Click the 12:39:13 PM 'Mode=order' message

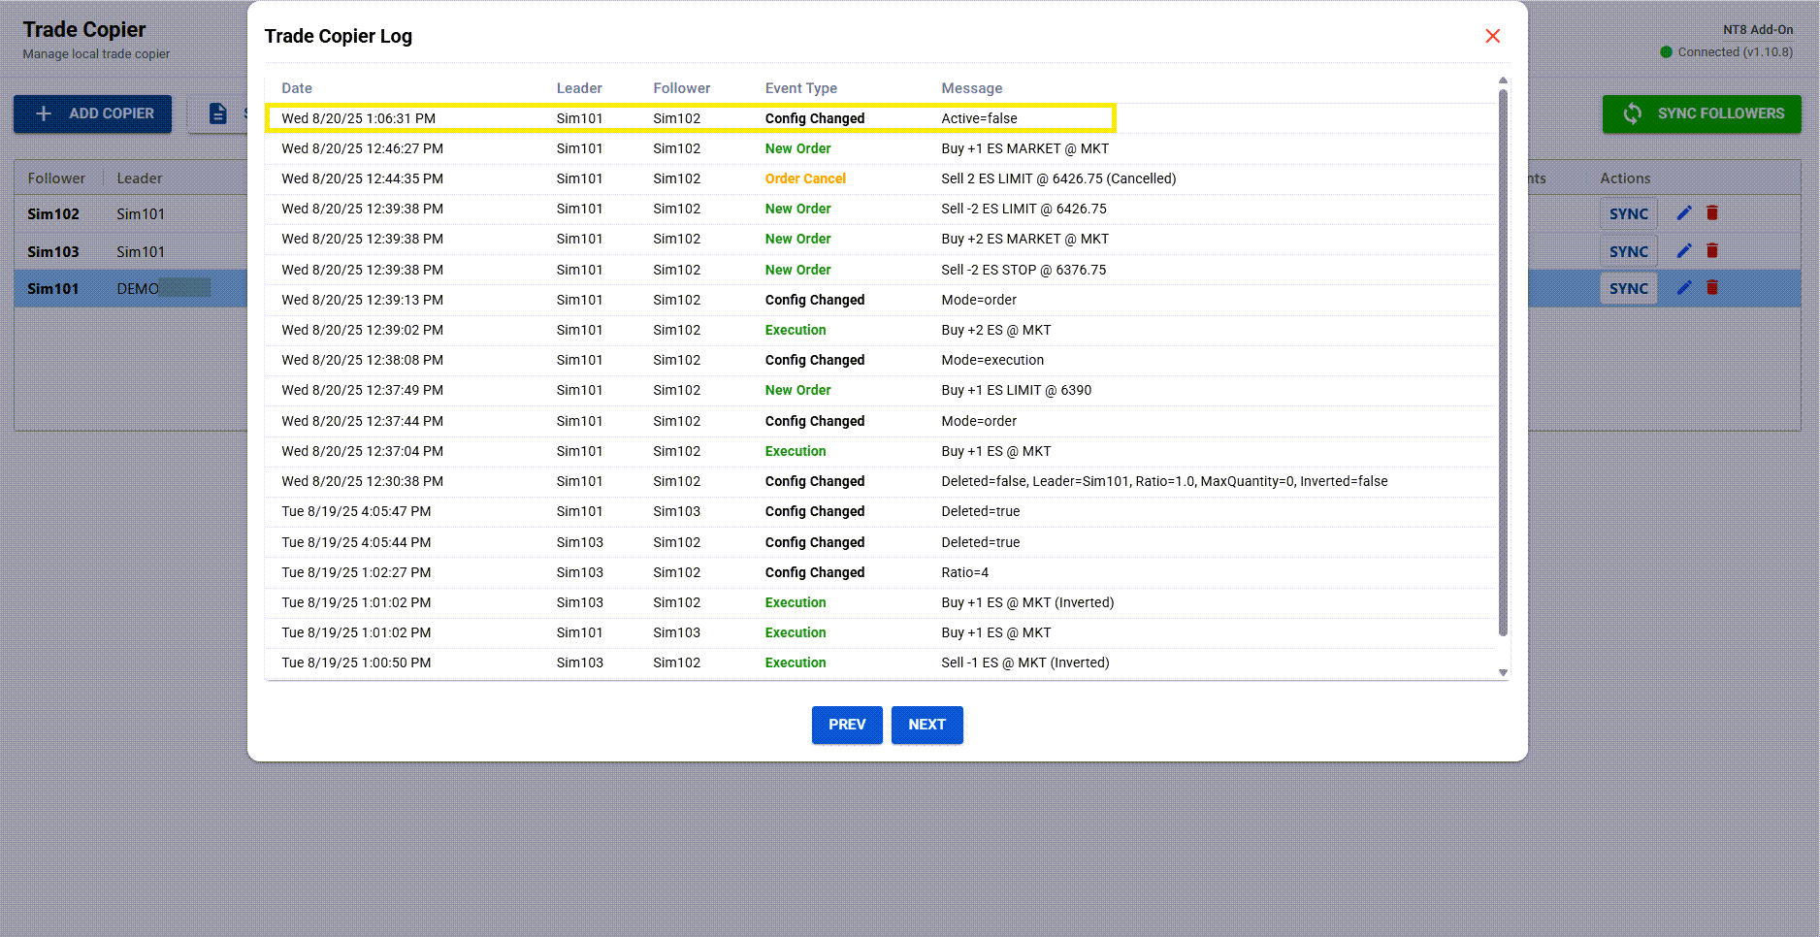pyautogui.click(x=979, y=300)
